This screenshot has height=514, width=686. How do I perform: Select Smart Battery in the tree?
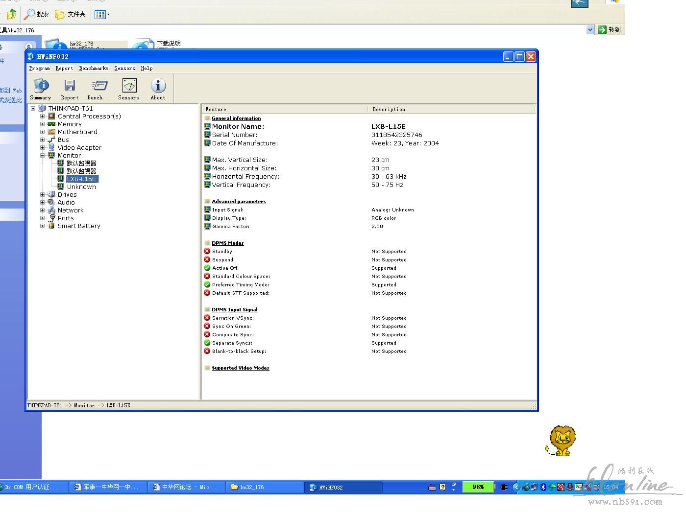click(79, 226)
